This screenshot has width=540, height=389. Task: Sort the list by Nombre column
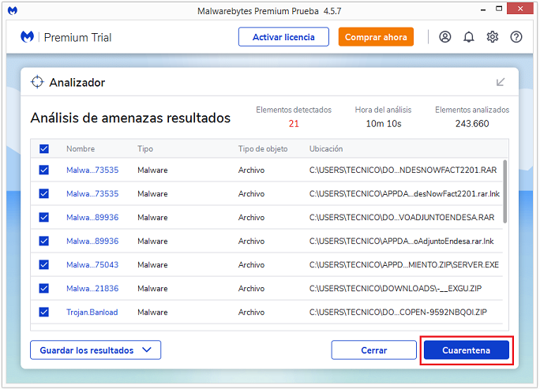(81, 149)
